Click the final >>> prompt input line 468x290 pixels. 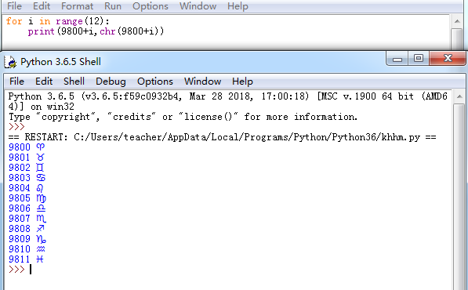click(20, 270)
